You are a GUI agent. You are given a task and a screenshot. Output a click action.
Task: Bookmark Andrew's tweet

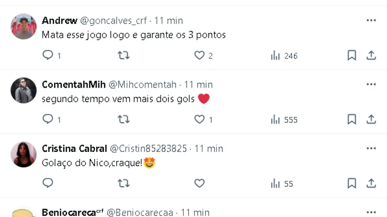(352, 55)
